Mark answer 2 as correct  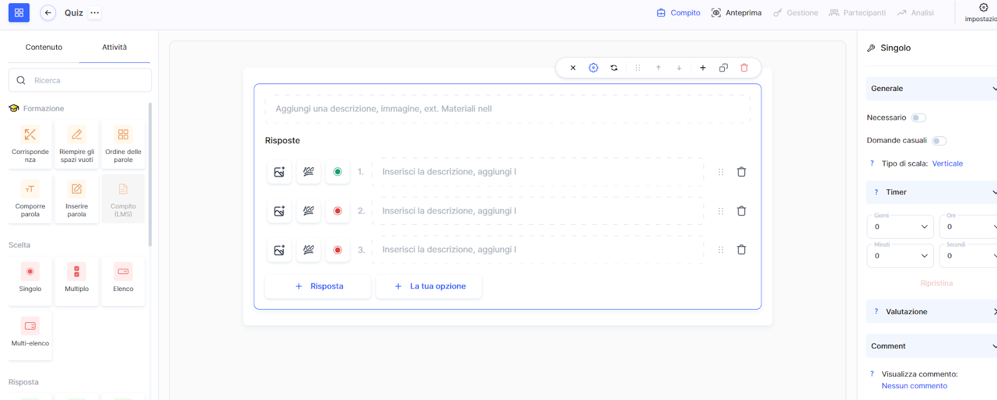[x=338, y=211]
